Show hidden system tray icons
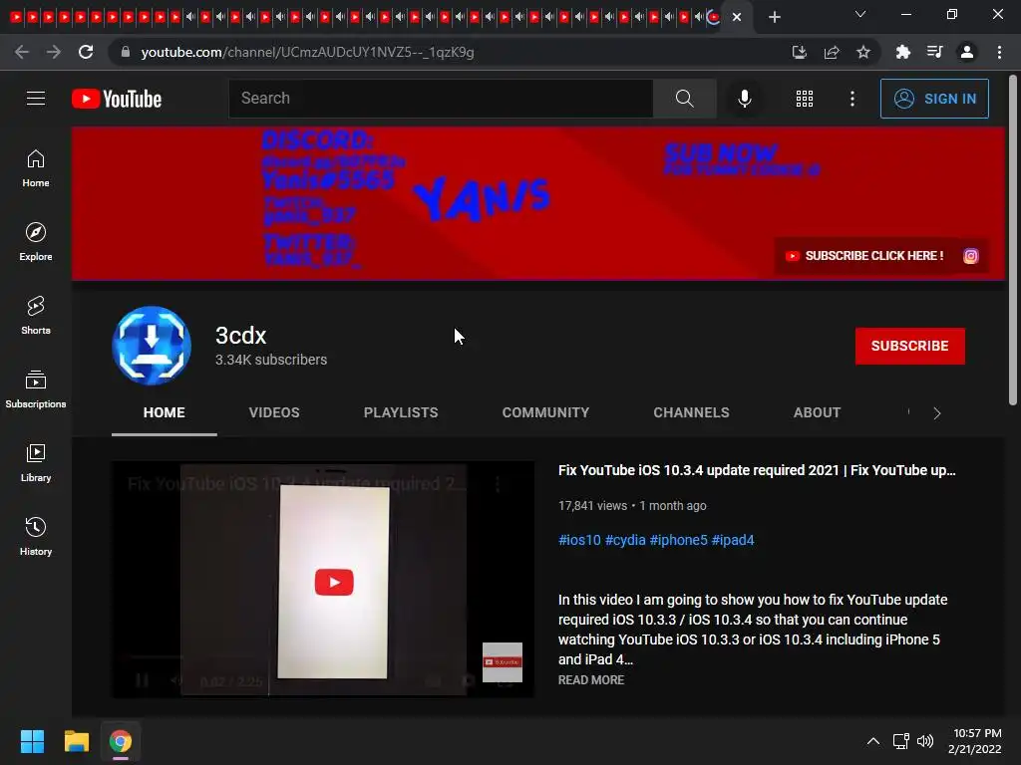 click(873, 741)
